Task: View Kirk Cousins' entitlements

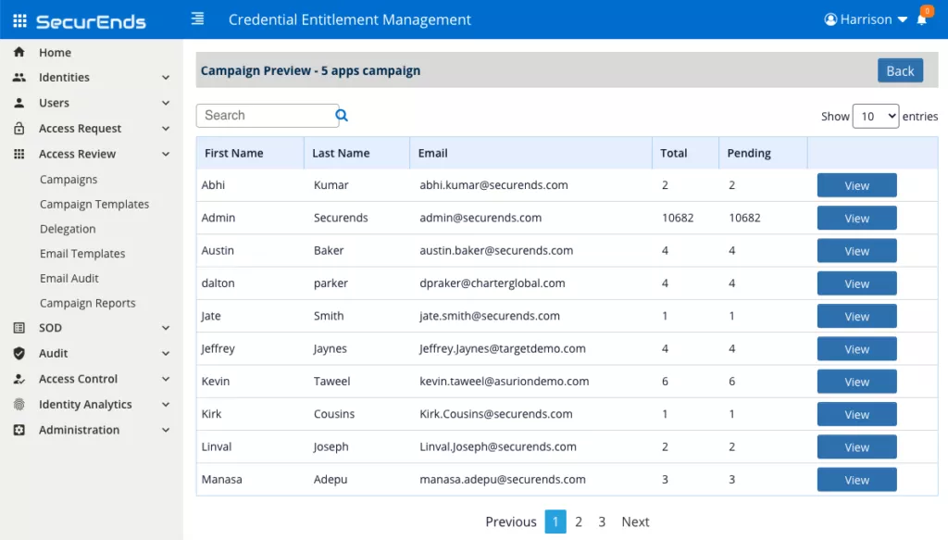Action: click(x=856, y=414)
